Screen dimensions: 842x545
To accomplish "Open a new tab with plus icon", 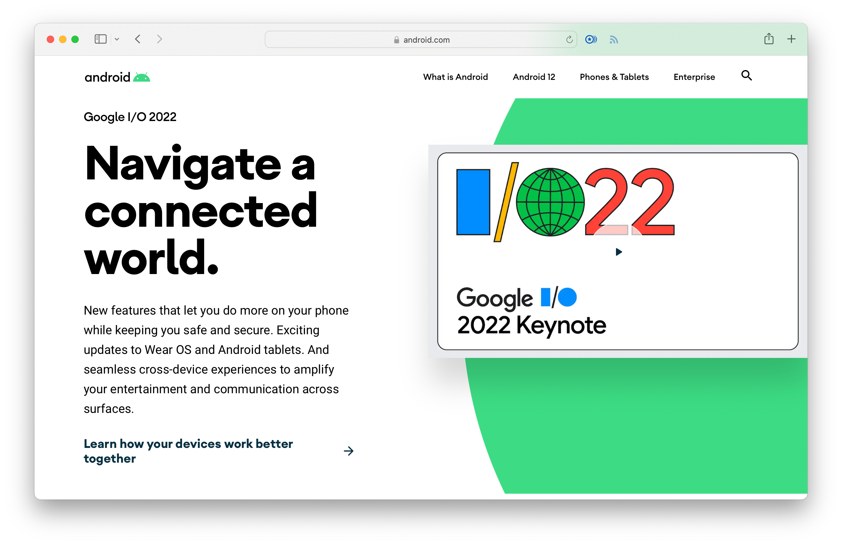I will coord(791,39).
